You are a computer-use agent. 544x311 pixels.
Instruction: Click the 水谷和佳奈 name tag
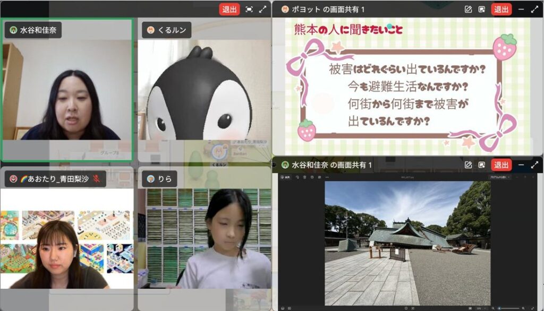coord(33,30)
